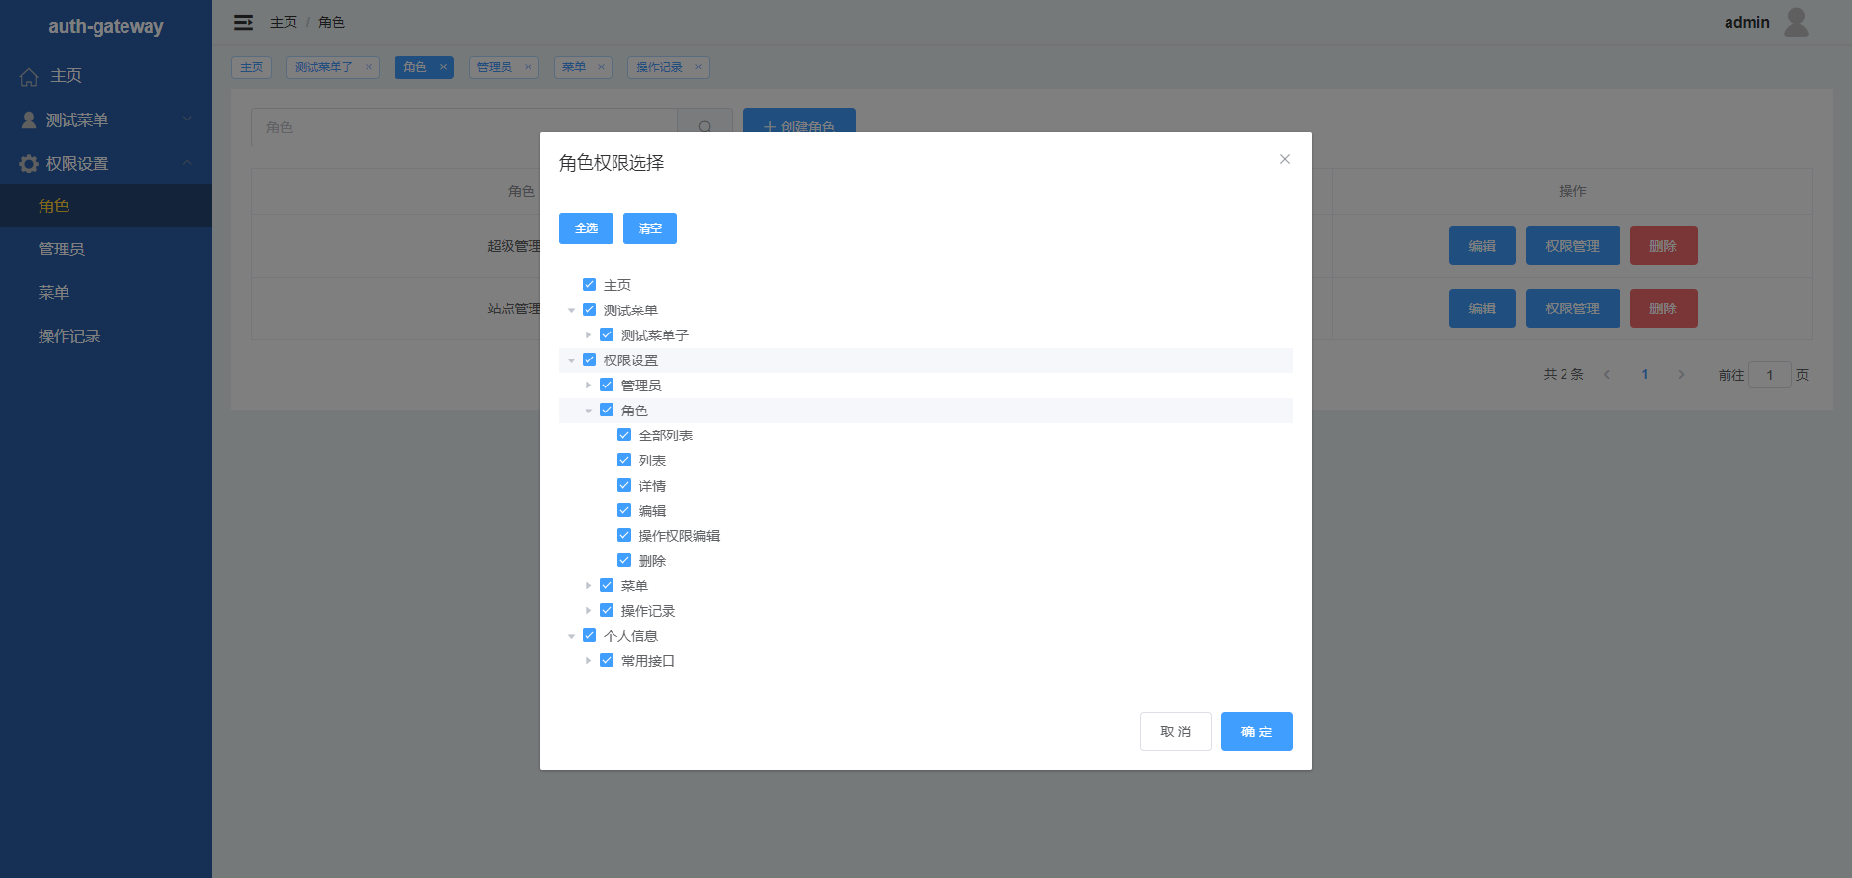Click the home icon in sidebar
Image resolution: width=1852 pixels, height=878 pixels.
tap(29, 76)
